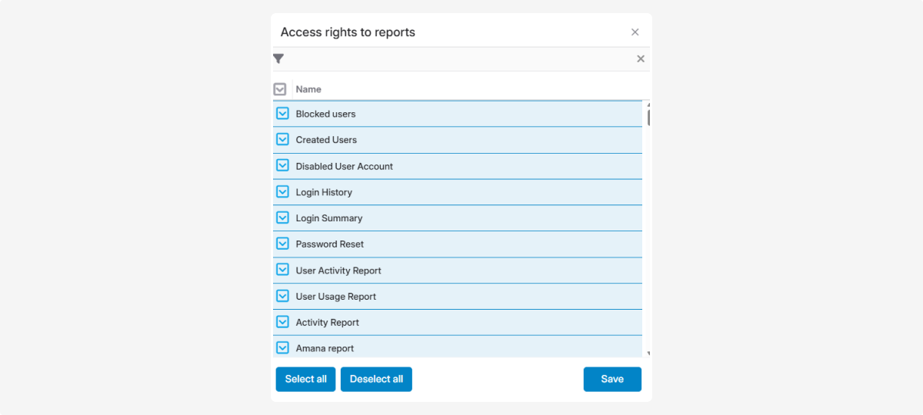Uncheck the Login Summary checkbox
The image size is (923, 415).
click(x=282, y=218)
